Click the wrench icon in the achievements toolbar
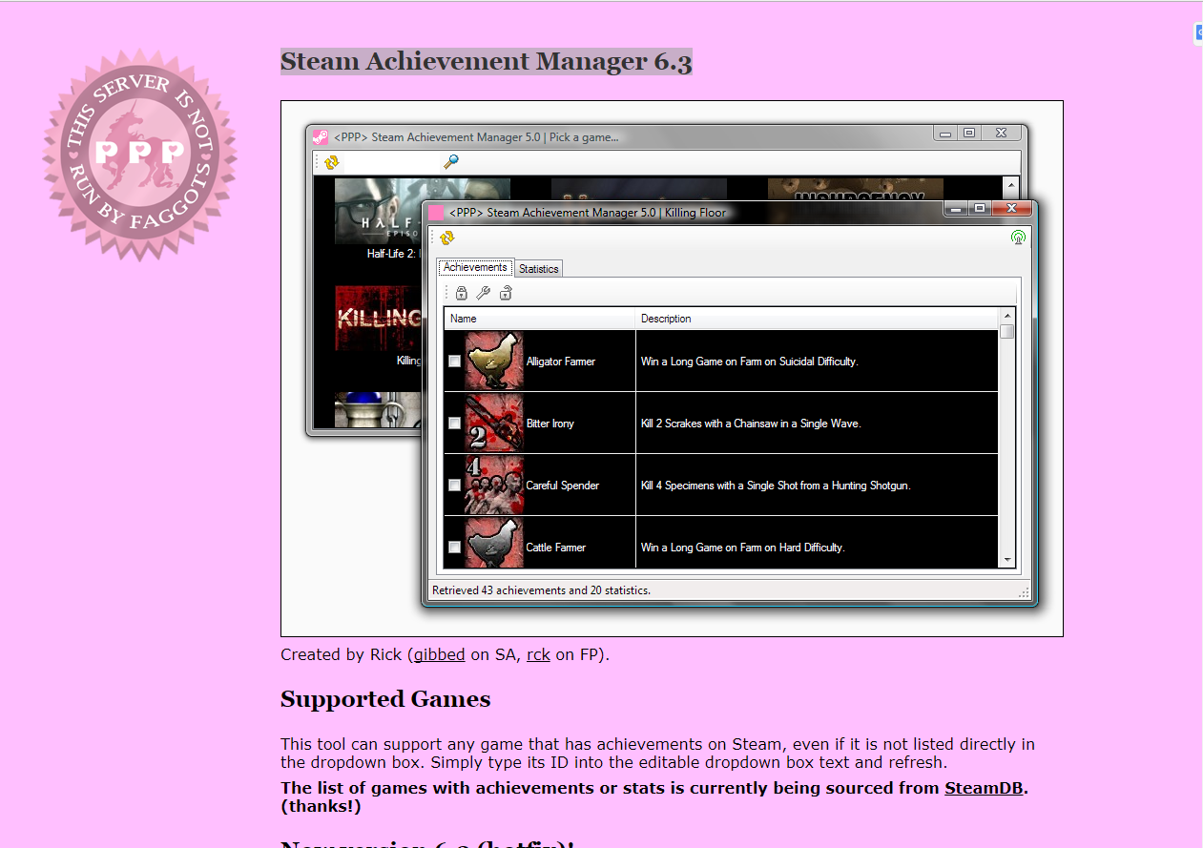1203x848 pixels. (484, 293)
